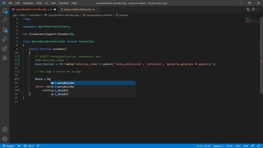Open the Explorer view in activity bar
This screenshot has height=148, width=263.
tap(5, 11)
